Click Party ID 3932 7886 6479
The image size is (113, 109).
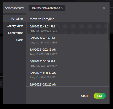coord(43,66)
